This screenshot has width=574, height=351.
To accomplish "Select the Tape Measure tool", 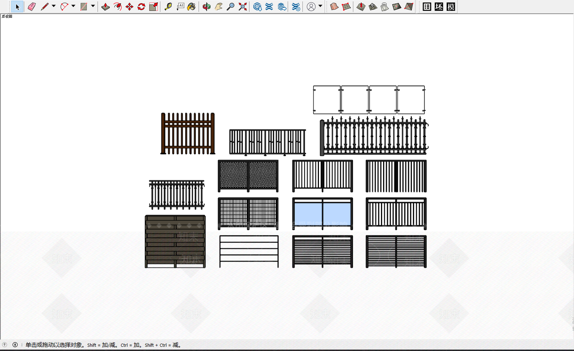I will tap(168, 6).
